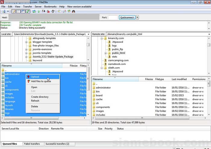
Task: Click the Port input field
Action: tap(113, 17)
